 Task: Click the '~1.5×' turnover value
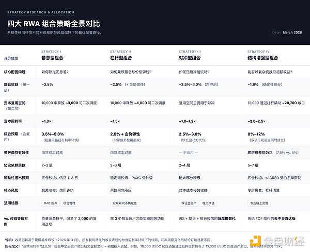(115, 121)
